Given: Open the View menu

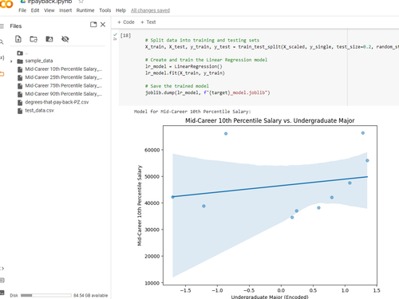Looking at the screenshot, I should [x=49, y=10].
